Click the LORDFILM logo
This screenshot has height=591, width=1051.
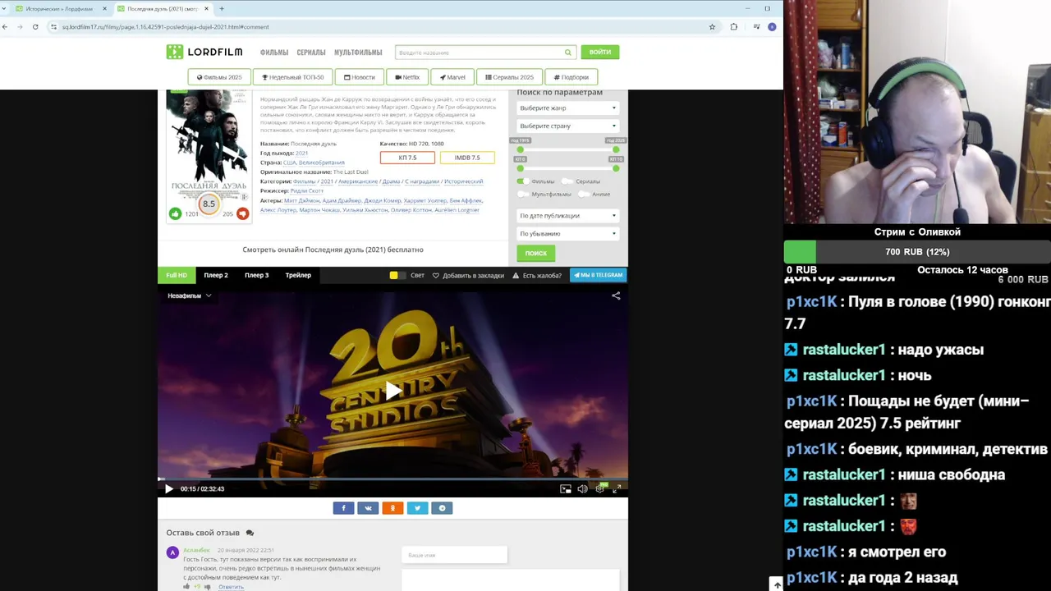204,52
